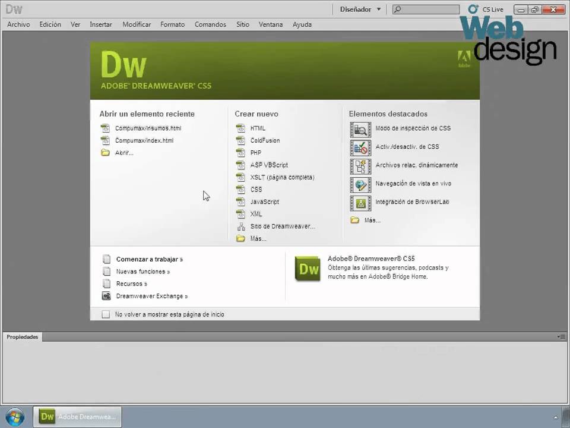570x428 pixels.
Task: Open the Formato menu
Action: (172, 24)
